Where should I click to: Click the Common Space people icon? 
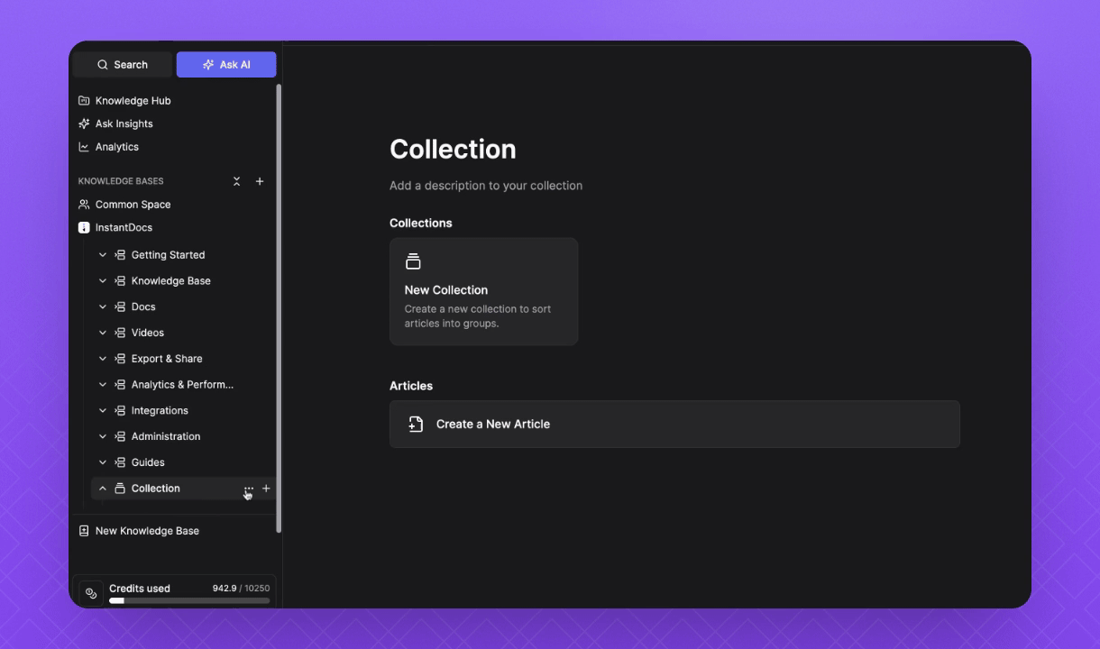pos(84,205)
